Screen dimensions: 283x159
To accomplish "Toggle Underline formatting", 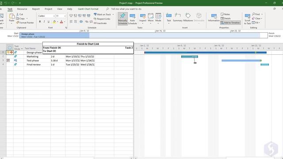I will pyautogui.click(x=49, y=22).
